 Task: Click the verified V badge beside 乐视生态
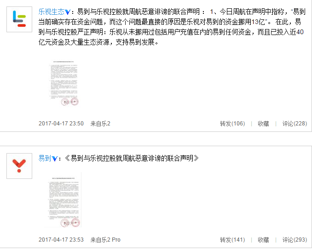tap(68, 12)
